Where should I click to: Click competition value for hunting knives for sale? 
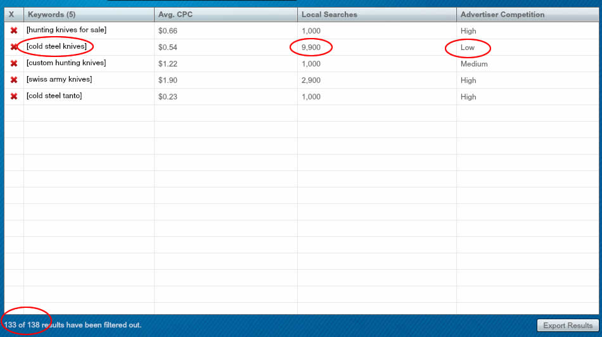coord(468,30)
